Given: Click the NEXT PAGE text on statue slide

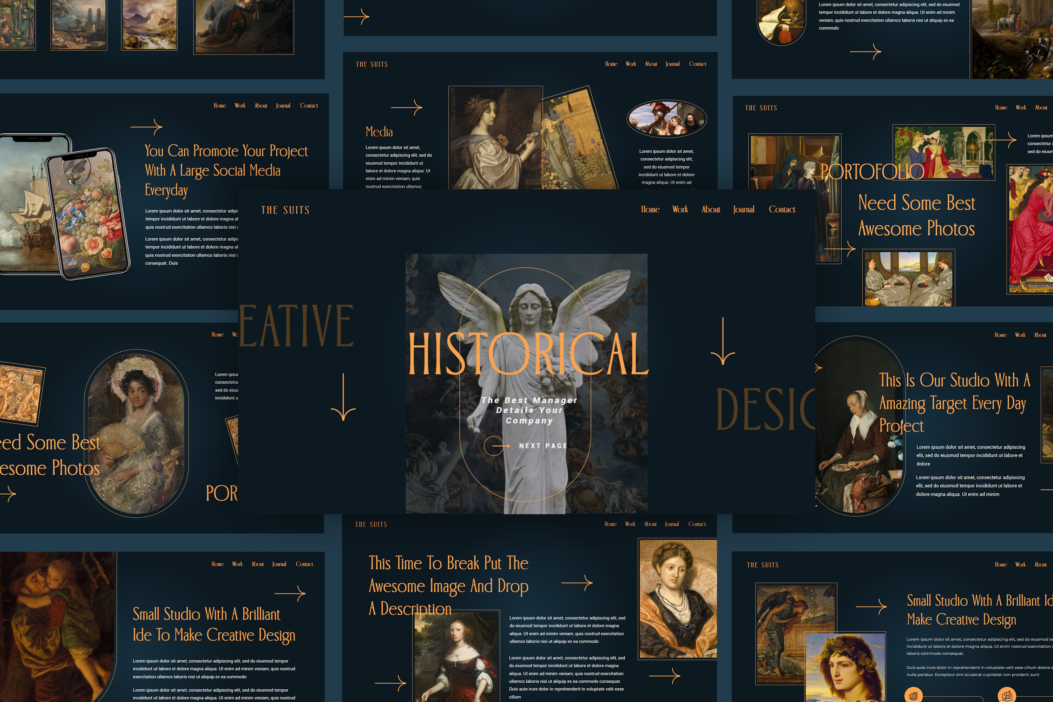Looking at the screenshot, I should (x=543, y=446).
